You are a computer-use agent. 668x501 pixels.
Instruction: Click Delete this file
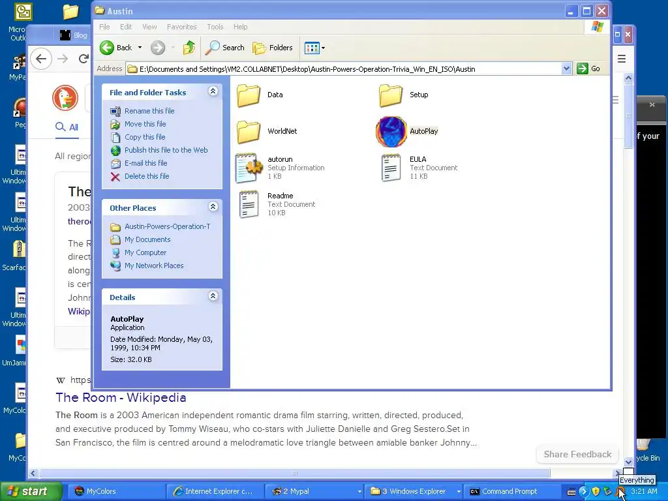click(147, 176)
